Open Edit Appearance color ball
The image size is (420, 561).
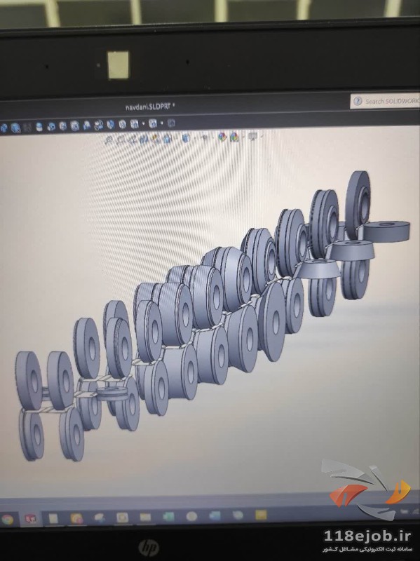point(222,137)
